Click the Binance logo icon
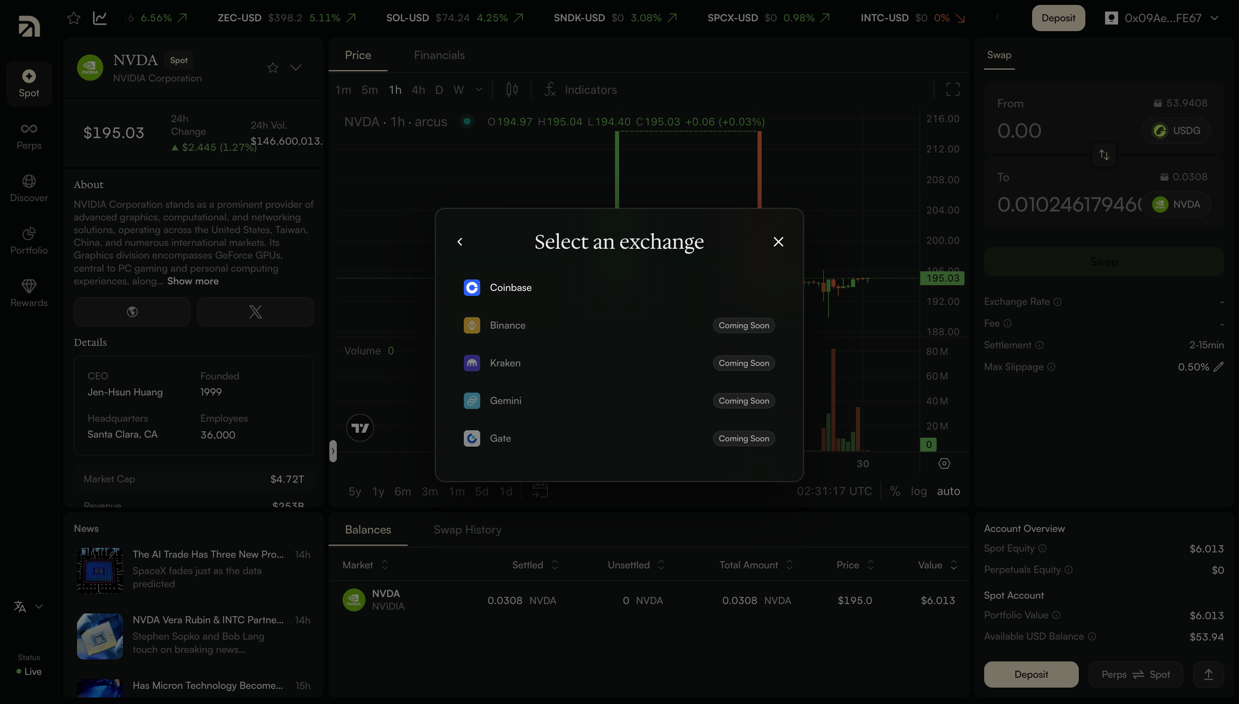The width and height of the screenshot is (1239, 704). point(472,325)
